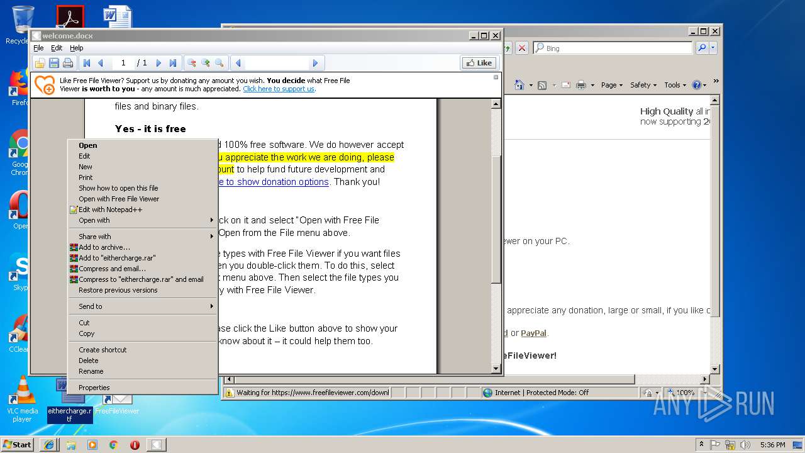Go to first page using the viewer toolbar arrow
Screen dimensions: 805x453
[87, 63]
